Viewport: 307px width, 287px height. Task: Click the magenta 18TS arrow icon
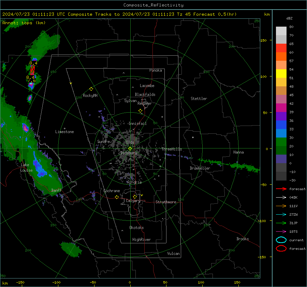[x=281, y=232]
